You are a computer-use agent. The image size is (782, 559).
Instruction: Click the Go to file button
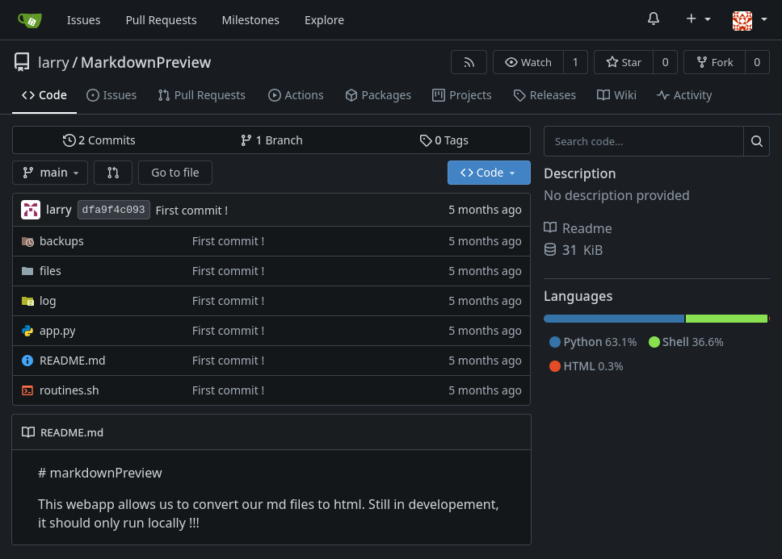tap(174, 173)
